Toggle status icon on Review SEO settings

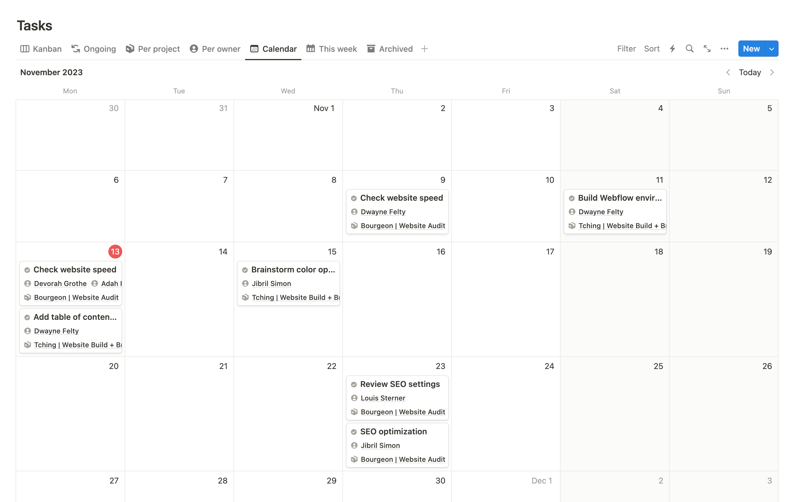coord(354,383)
